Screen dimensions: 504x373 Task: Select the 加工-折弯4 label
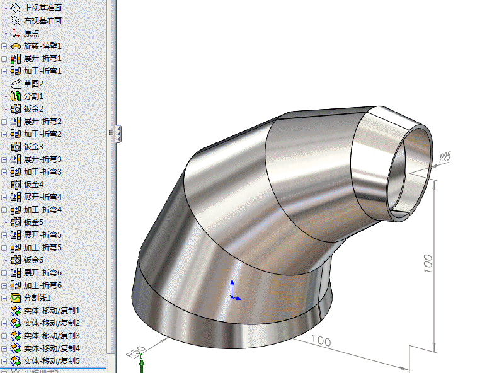pos(43,210)
